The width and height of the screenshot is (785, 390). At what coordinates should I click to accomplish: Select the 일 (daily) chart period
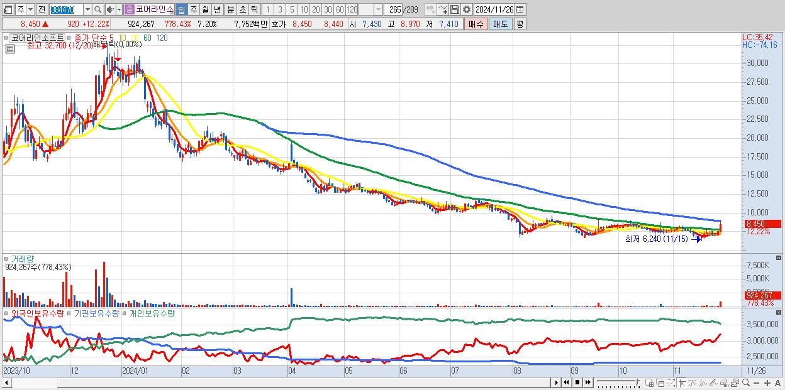point(181,9)
